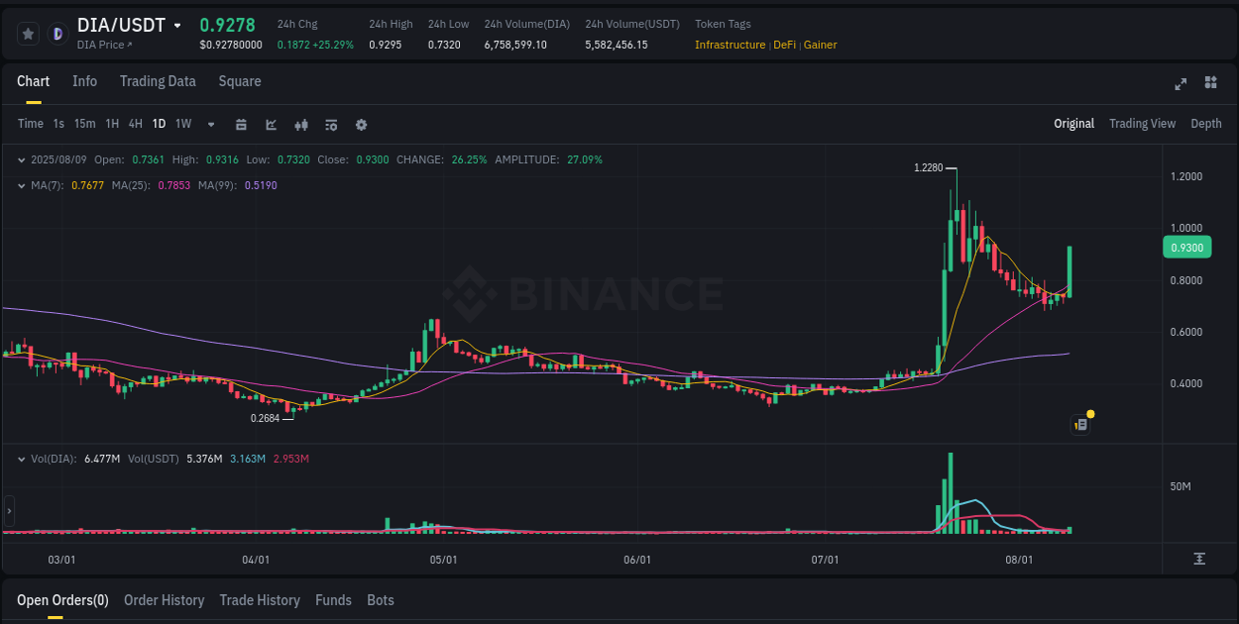Click the chart screenshot icon near the candles

point(1079,424)
